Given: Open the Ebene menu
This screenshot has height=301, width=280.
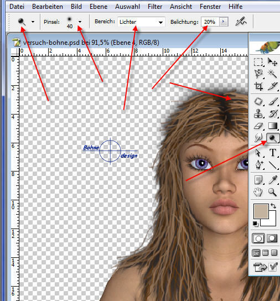Looking at the screenshot, I should [x=98, y=7].
